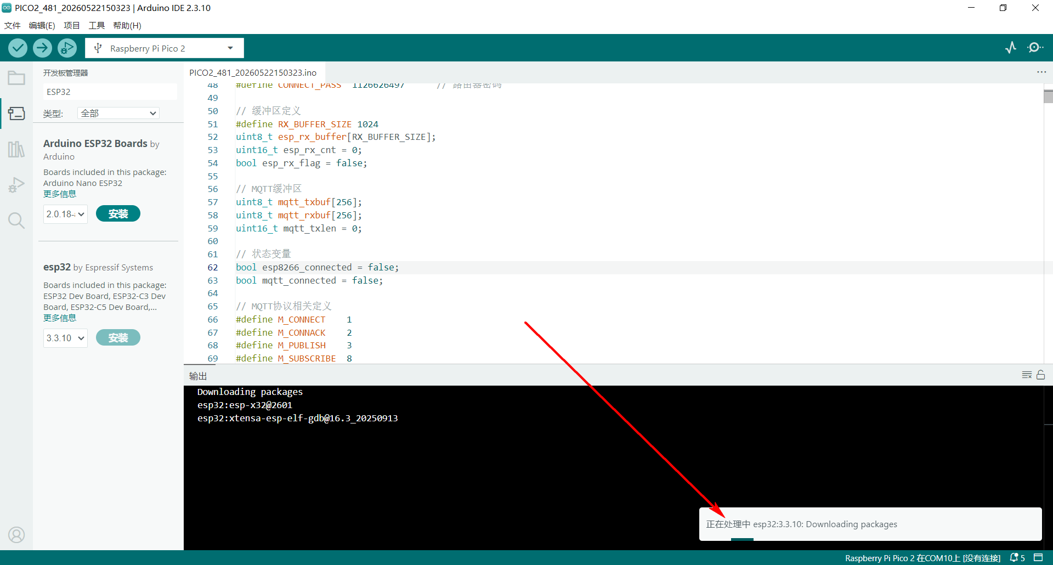Screen dimensions: 1053x565
Task: Click the 安装 button for esp32 by Espressif
Action: click(x=118, y=338)
